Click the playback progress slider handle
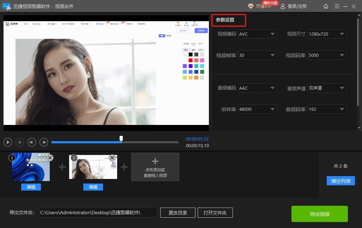The width and height of the screenshot is (362, 228). coord(121,138)
